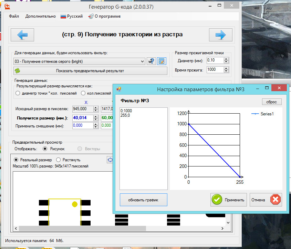Increase burn time with up arrow
Viewport: 291px width, 249px height.
tap(226, 68)
